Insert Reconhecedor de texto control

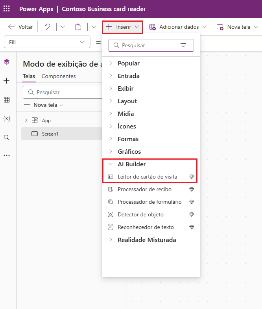point(146,227)
